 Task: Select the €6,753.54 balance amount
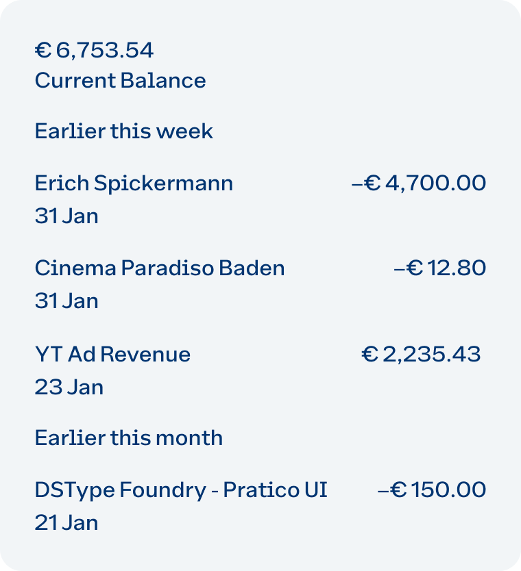pyautogui.click(x=94, y=50)
